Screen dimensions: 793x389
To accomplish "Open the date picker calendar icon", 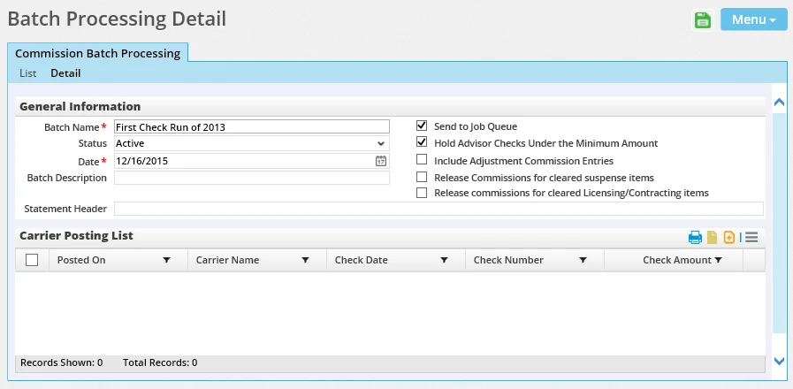I will pos(381,161).
